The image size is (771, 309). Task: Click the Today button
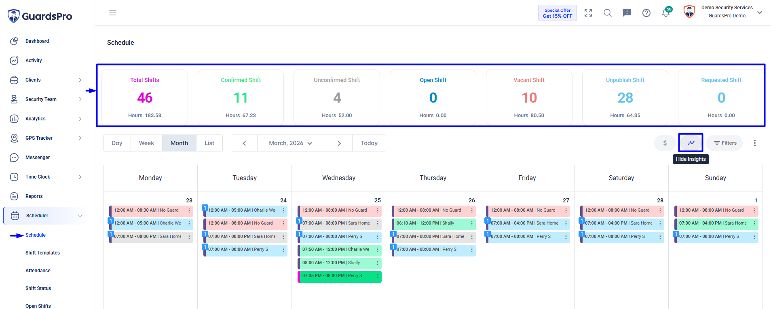[369, 143]
